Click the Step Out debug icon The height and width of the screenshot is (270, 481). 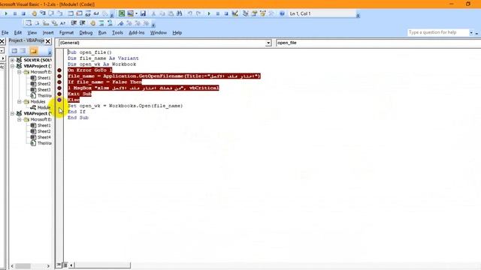60,13
